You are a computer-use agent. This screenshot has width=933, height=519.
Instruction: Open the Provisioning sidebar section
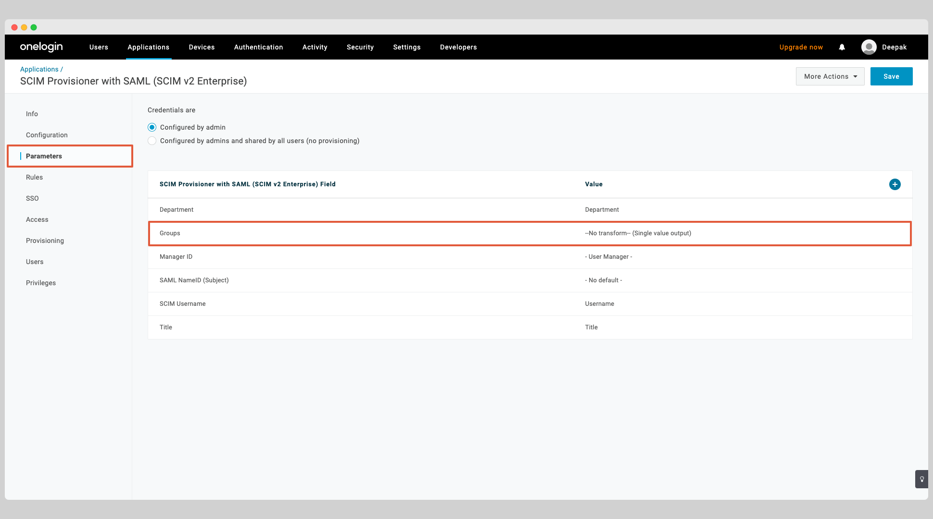(x=45, y=241)
